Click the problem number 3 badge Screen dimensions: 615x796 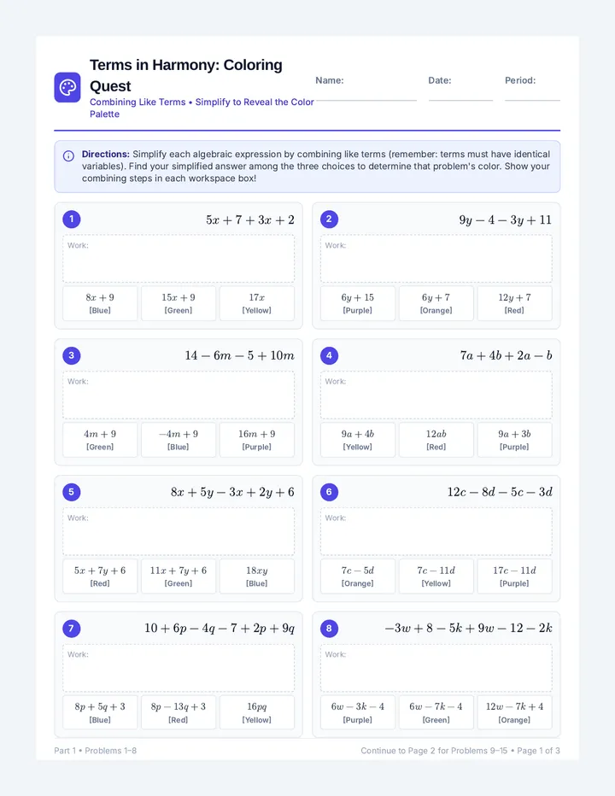click(72, 355)
